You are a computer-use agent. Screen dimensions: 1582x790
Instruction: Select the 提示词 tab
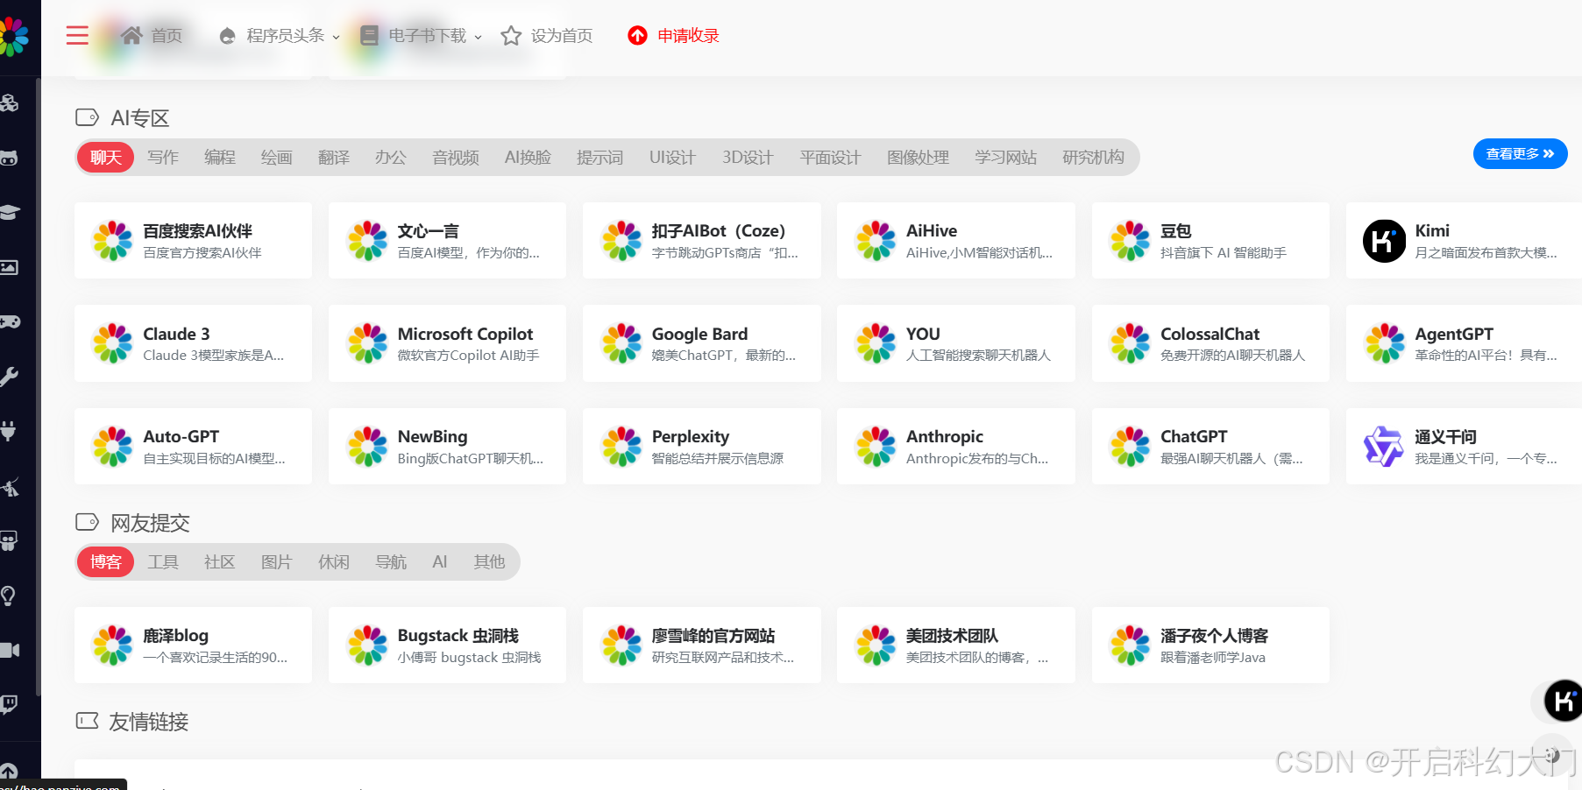coord(600,157)
